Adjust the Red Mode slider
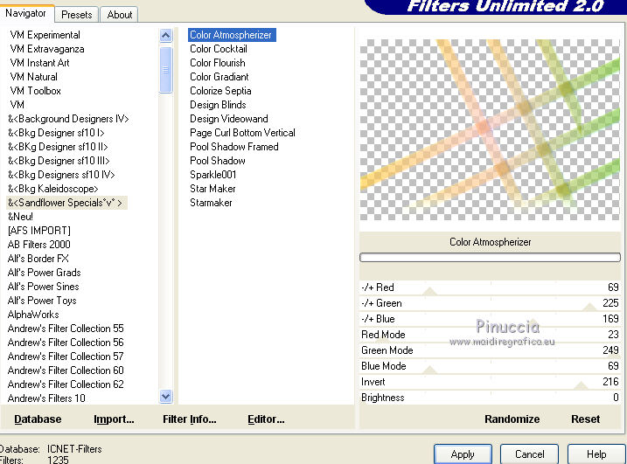This screenshot has height=464, width=627. coord(491,335)
